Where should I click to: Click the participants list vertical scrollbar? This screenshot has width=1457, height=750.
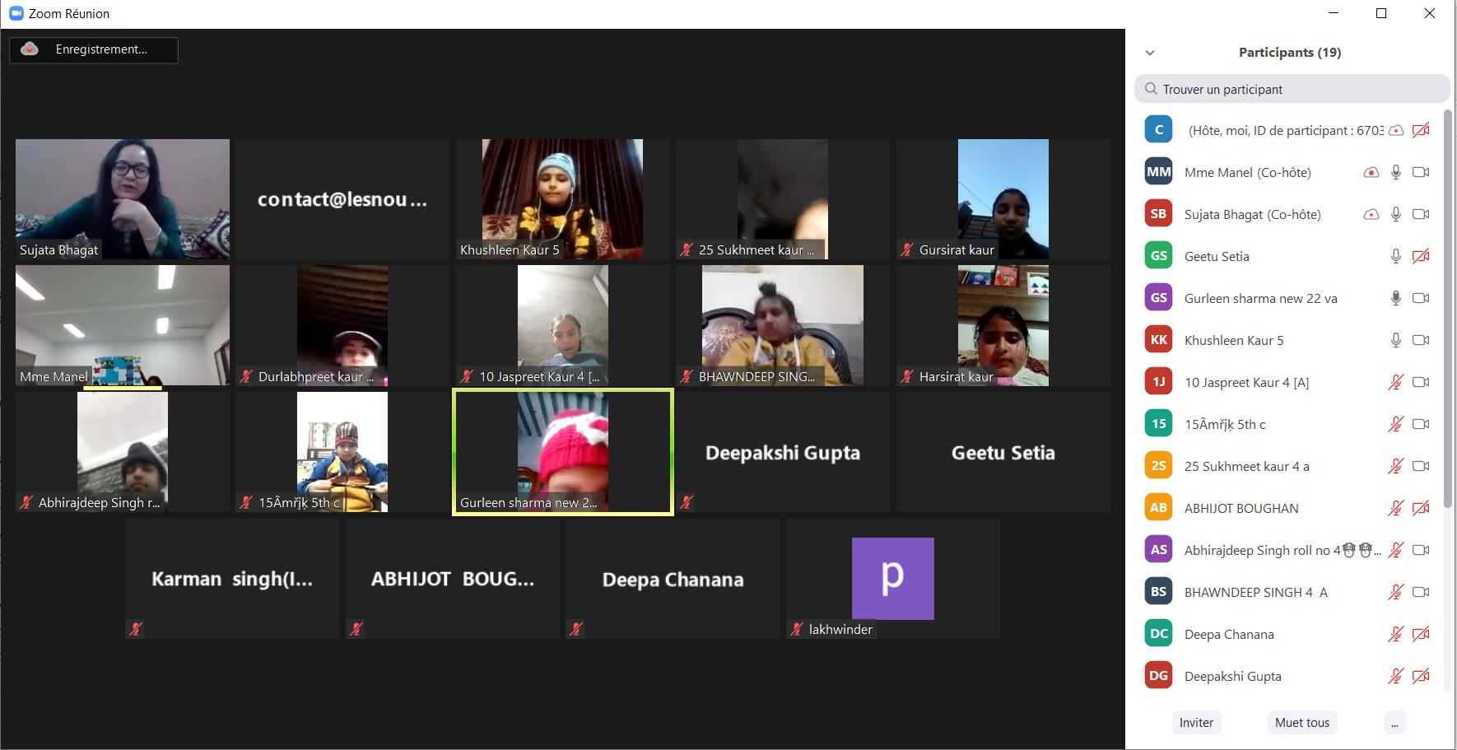pyautogui.click(x=1447, y=305)
